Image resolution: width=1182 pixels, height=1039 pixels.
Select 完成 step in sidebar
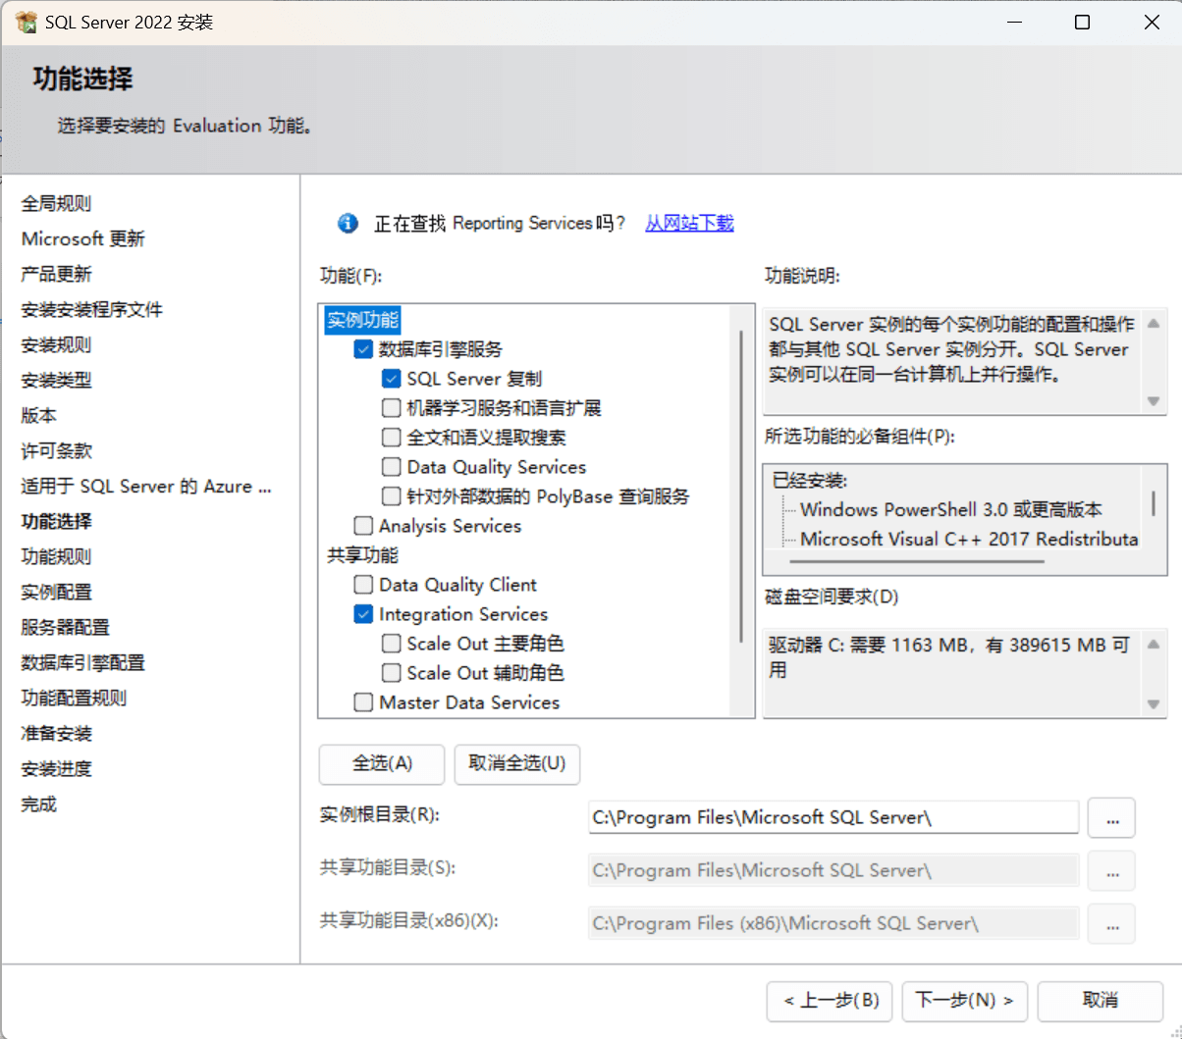pos(39,805)
